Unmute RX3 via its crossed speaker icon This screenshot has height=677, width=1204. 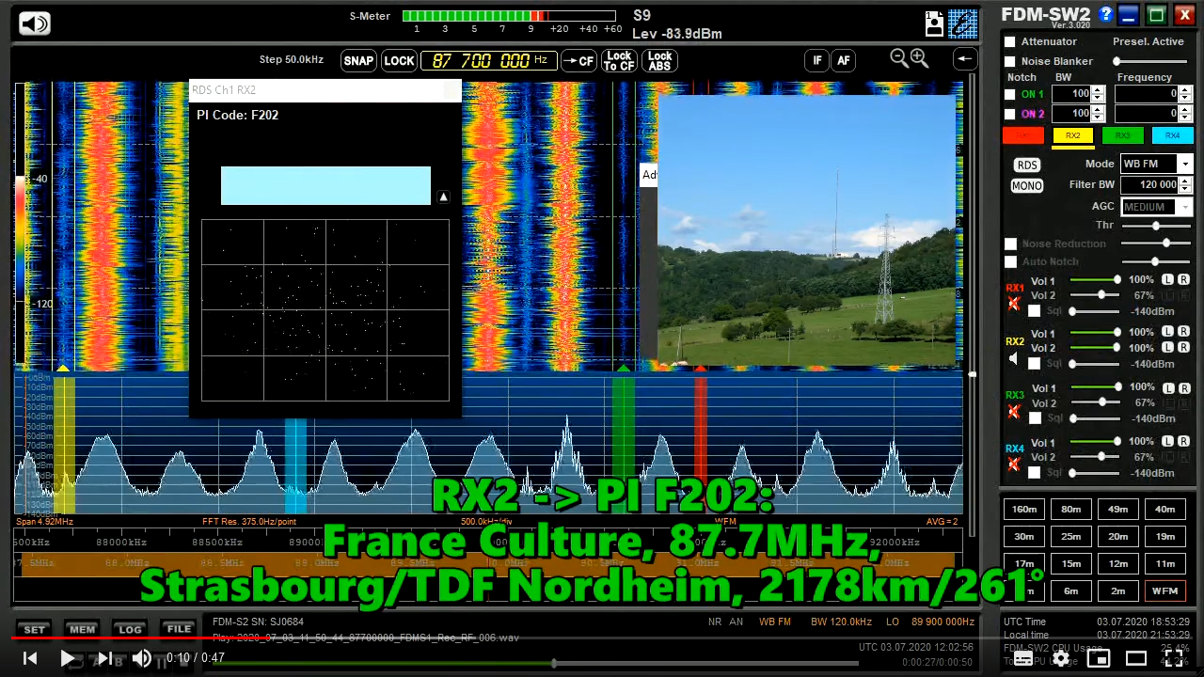(x=1014, y=411)
